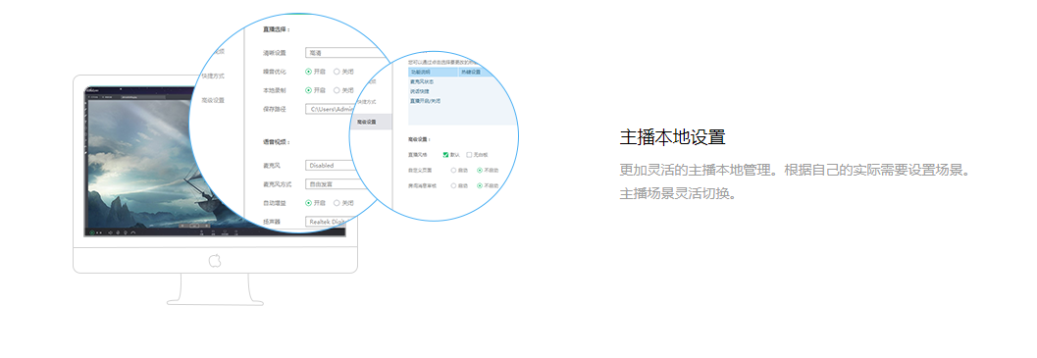This screenshot has height=358, width=1037.
Task: Select 开启 for 噪音优化
Action: pyautogui.click(x=309, y=72)
